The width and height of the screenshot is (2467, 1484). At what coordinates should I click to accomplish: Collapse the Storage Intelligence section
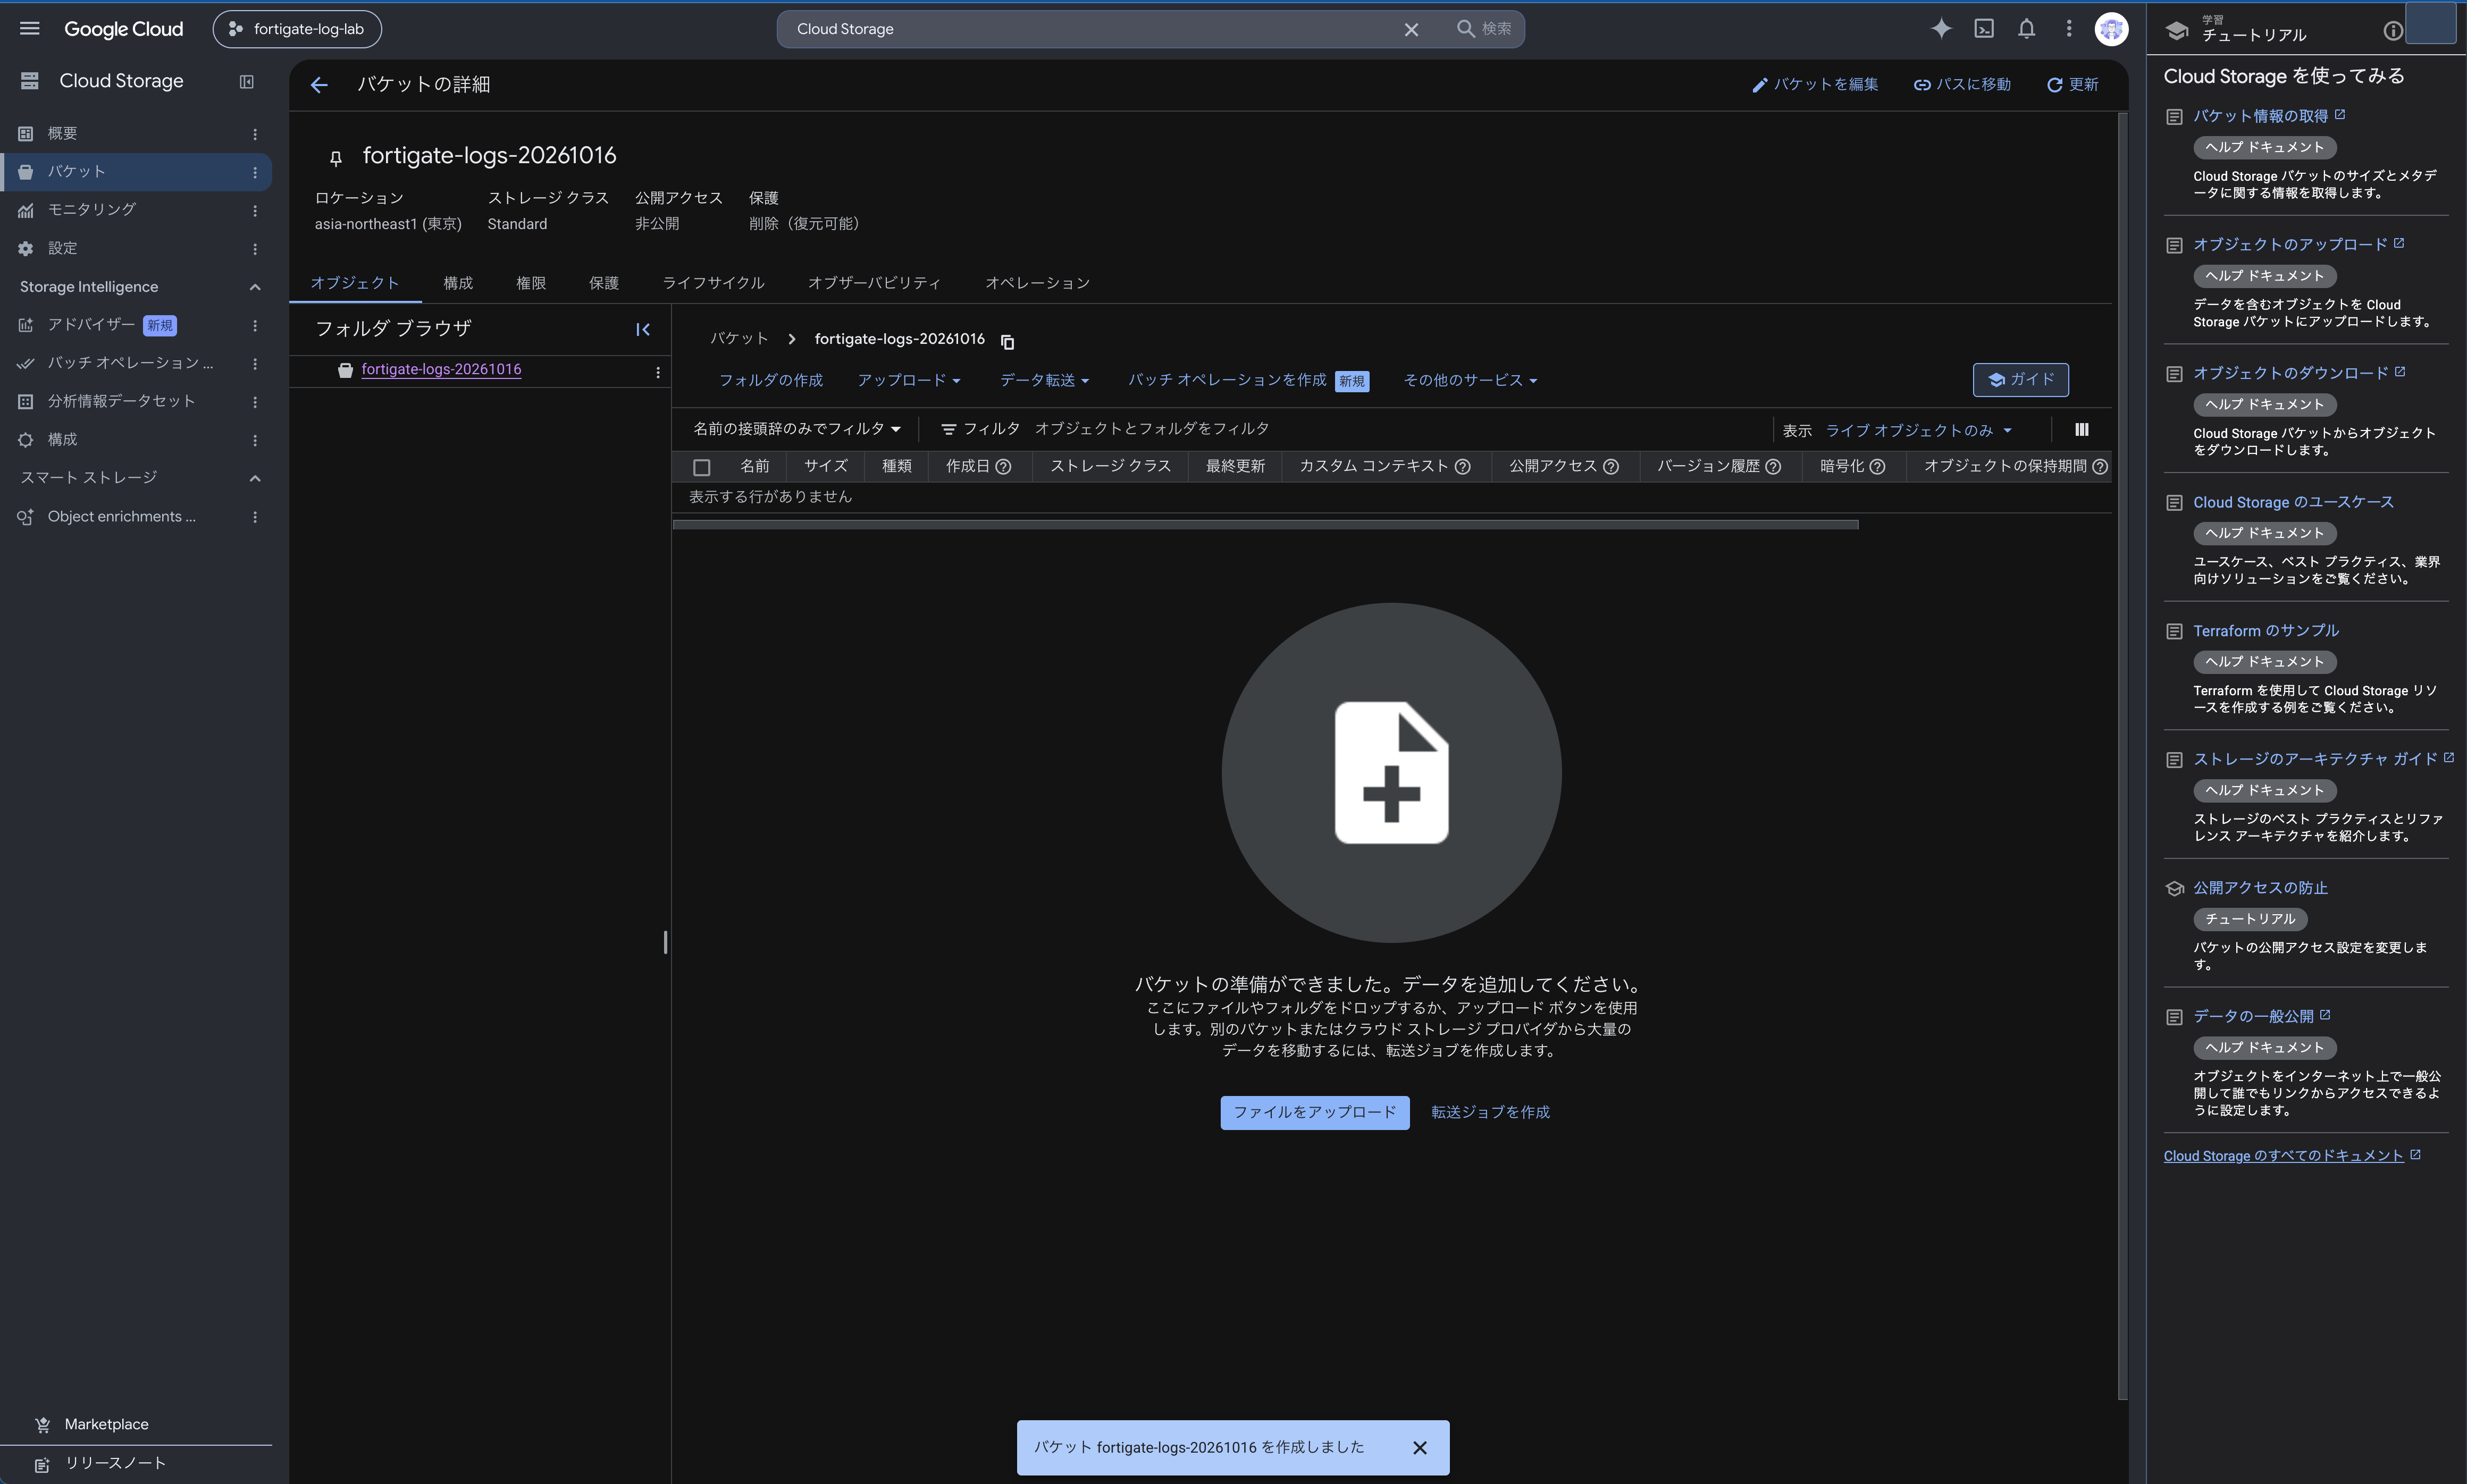255,287
